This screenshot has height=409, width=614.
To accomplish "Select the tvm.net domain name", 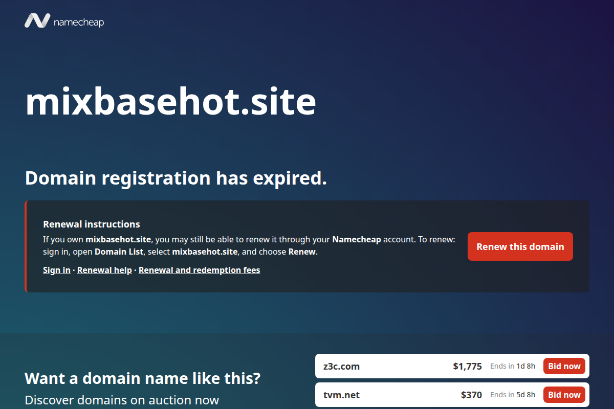I will coord(341,395).
